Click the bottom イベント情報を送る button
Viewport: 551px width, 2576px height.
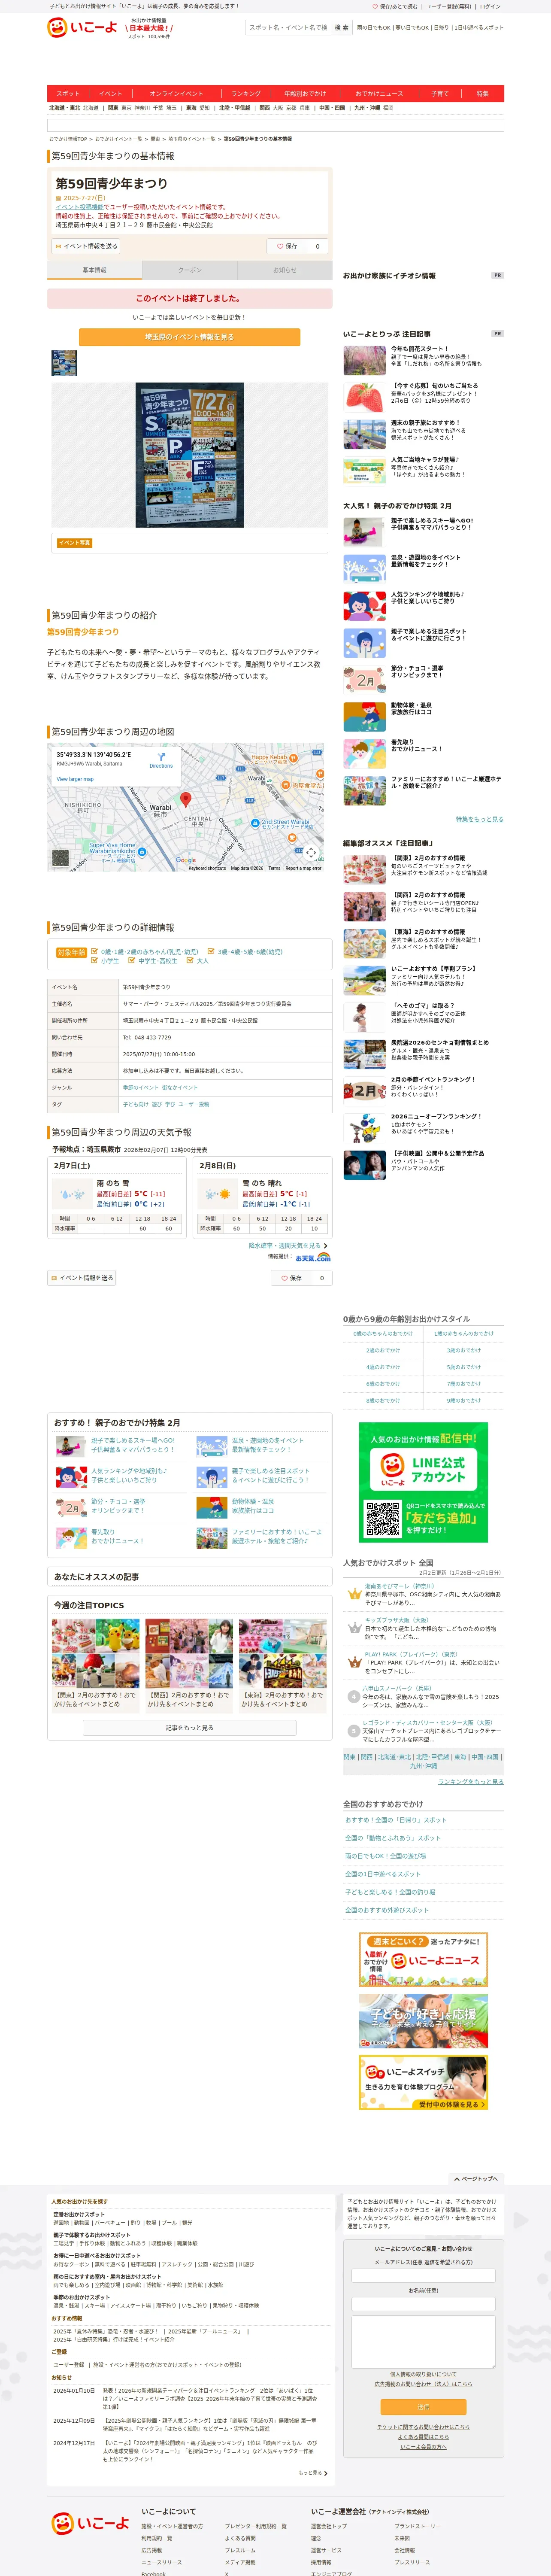(x=82, y=1278)
